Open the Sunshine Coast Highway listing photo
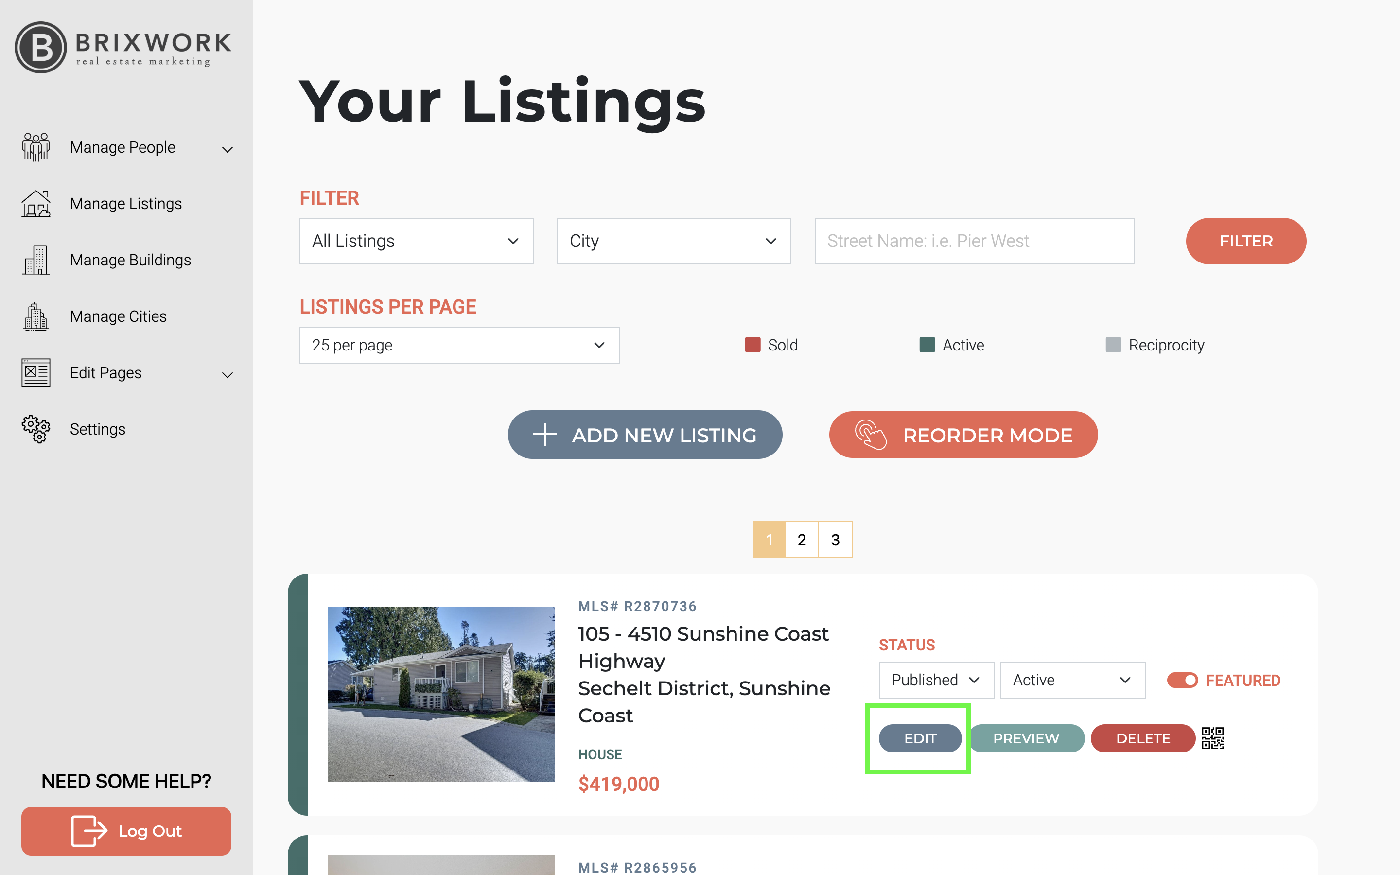This screenshot has height=875, width=1400. click(441, 695)
